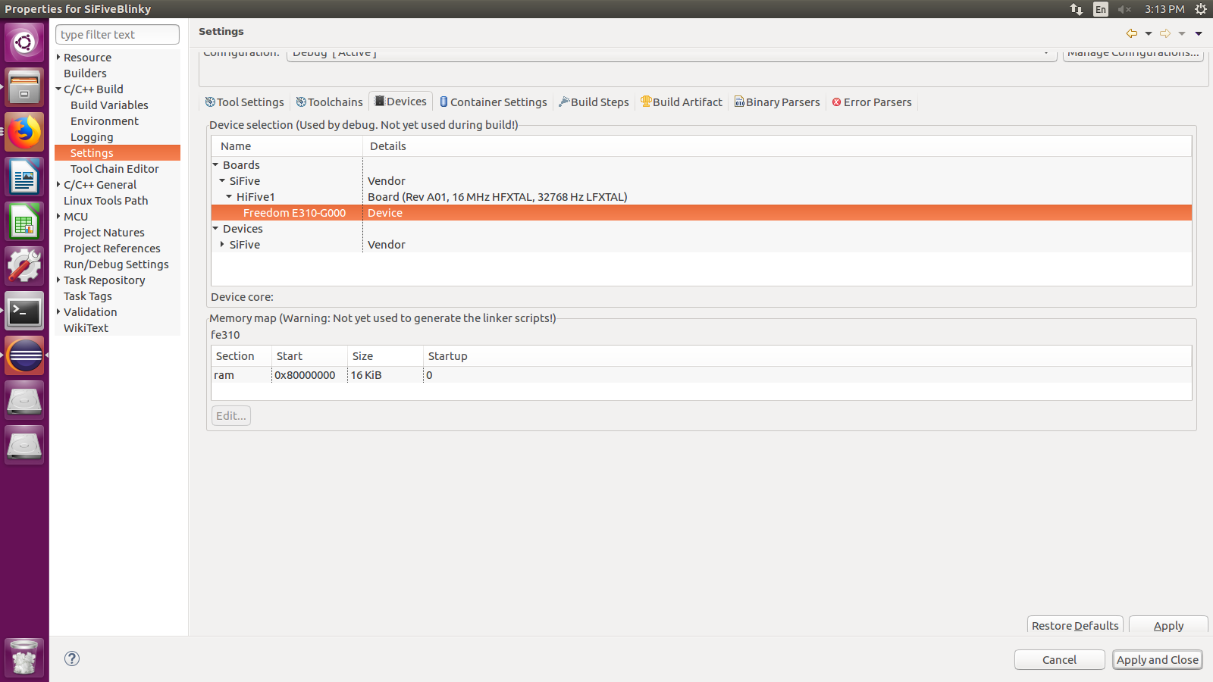The width and height of the screenshot is (1213, 682).
Task: Switch to Toolchains tab
Action: pyautogui.click(x=329, y=102)
